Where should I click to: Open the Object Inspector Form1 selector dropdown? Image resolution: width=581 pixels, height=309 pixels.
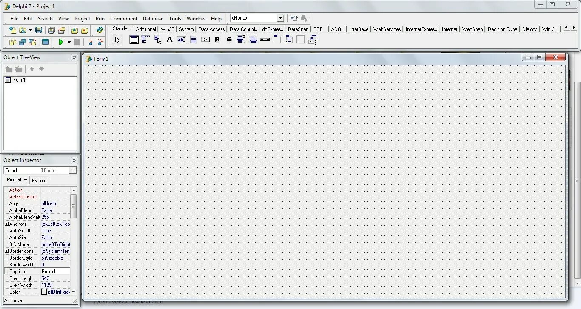pyautogui.click(x=73, y=170)
